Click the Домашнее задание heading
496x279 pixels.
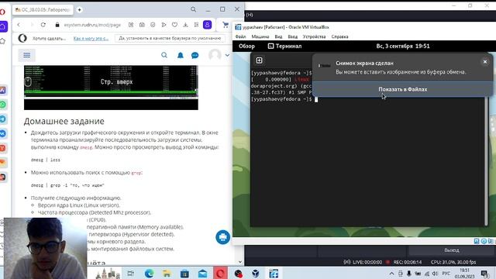(64, 121)
